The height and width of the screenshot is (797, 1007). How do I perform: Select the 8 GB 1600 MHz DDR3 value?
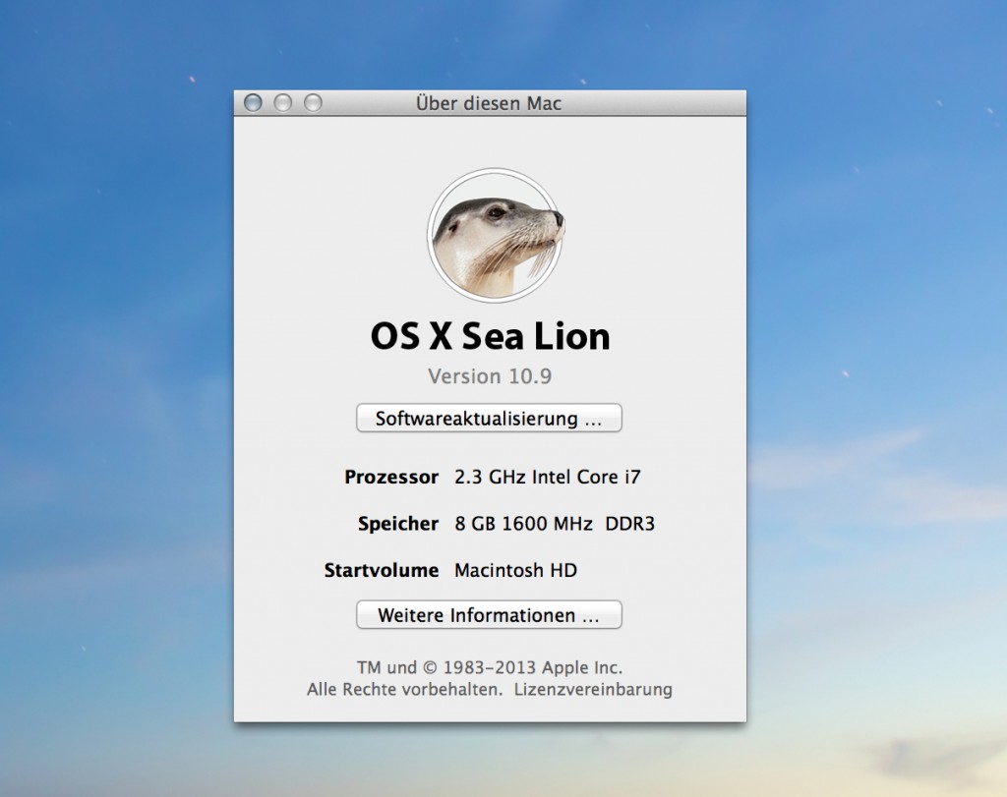point(555,524)
